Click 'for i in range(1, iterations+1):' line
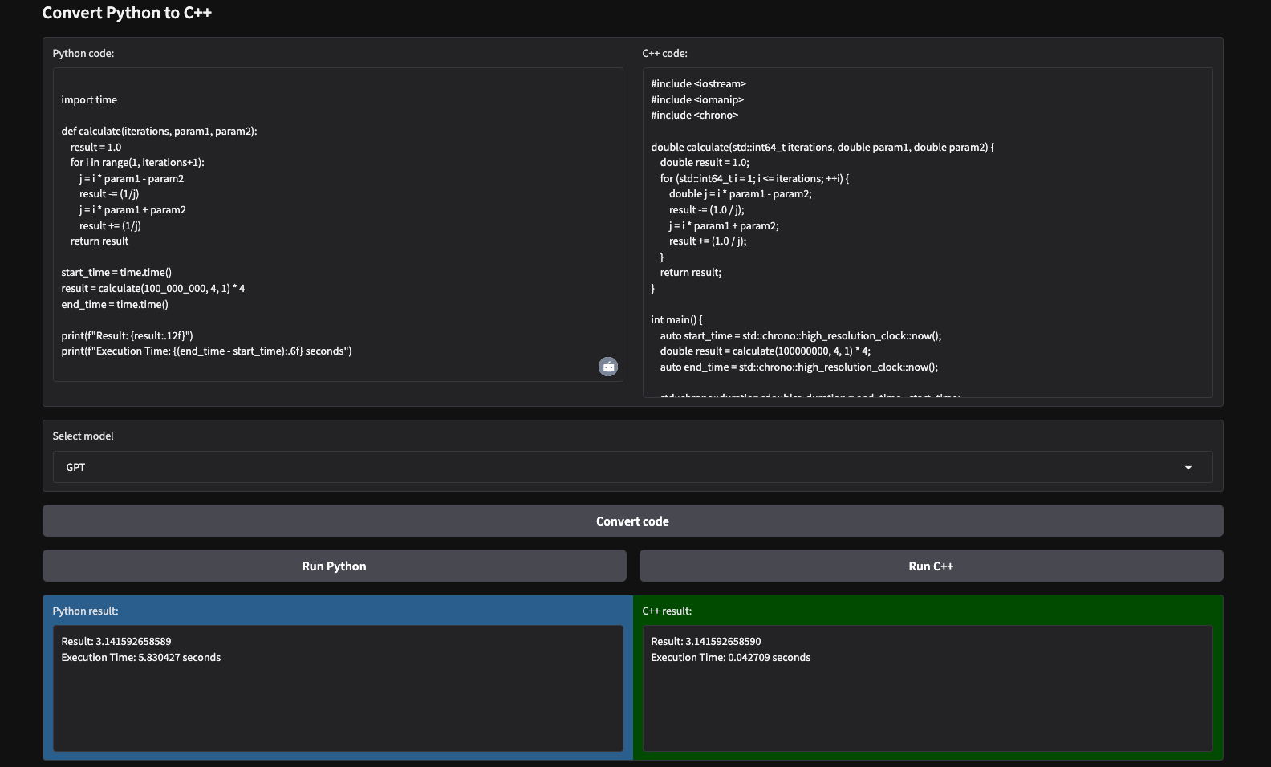The height and width of the screenshot is (767, 1271). 137,163
